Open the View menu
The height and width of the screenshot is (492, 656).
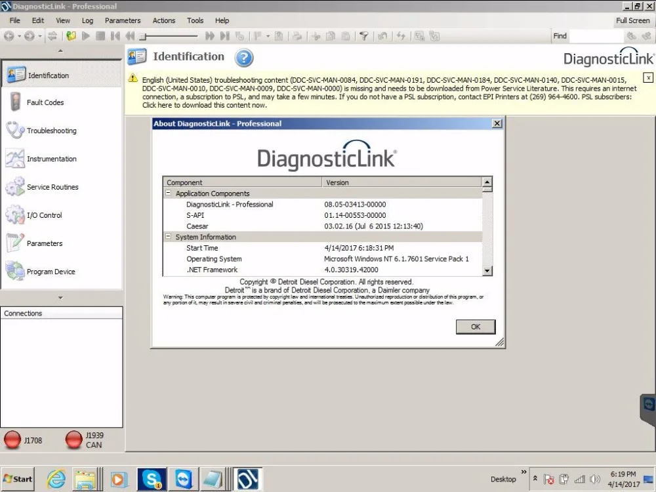point(63,20)
